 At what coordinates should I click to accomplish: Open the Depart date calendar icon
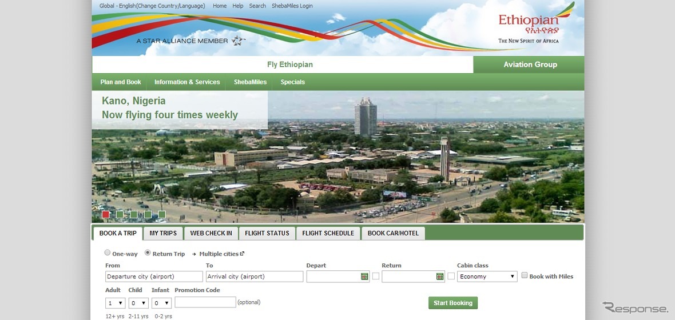click(364, 277)
